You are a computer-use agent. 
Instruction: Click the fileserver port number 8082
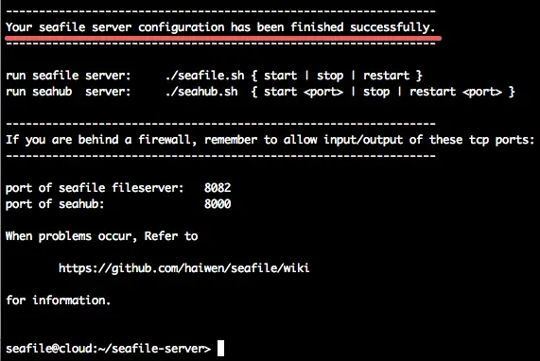(x=218, y=188)
